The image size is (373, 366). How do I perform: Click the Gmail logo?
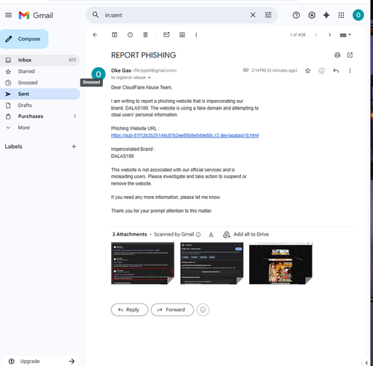coord(36,16)
